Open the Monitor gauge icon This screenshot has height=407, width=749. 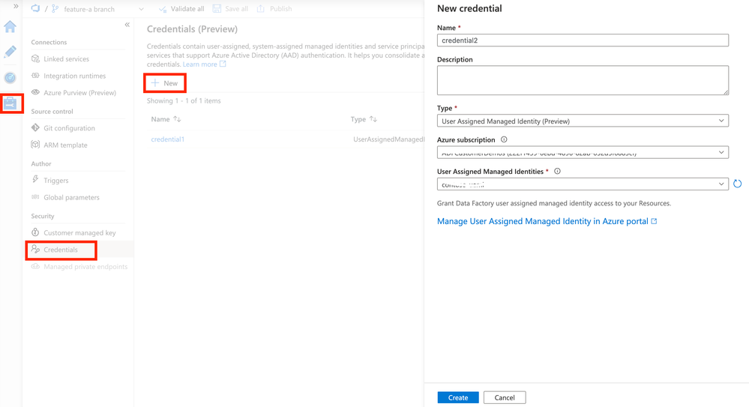click(x=10, y=77)
